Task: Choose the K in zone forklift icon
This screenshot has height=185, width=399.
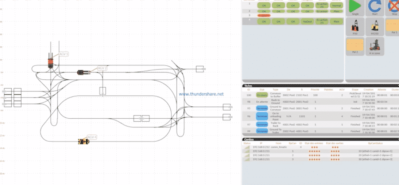Action: click(375, 46)
